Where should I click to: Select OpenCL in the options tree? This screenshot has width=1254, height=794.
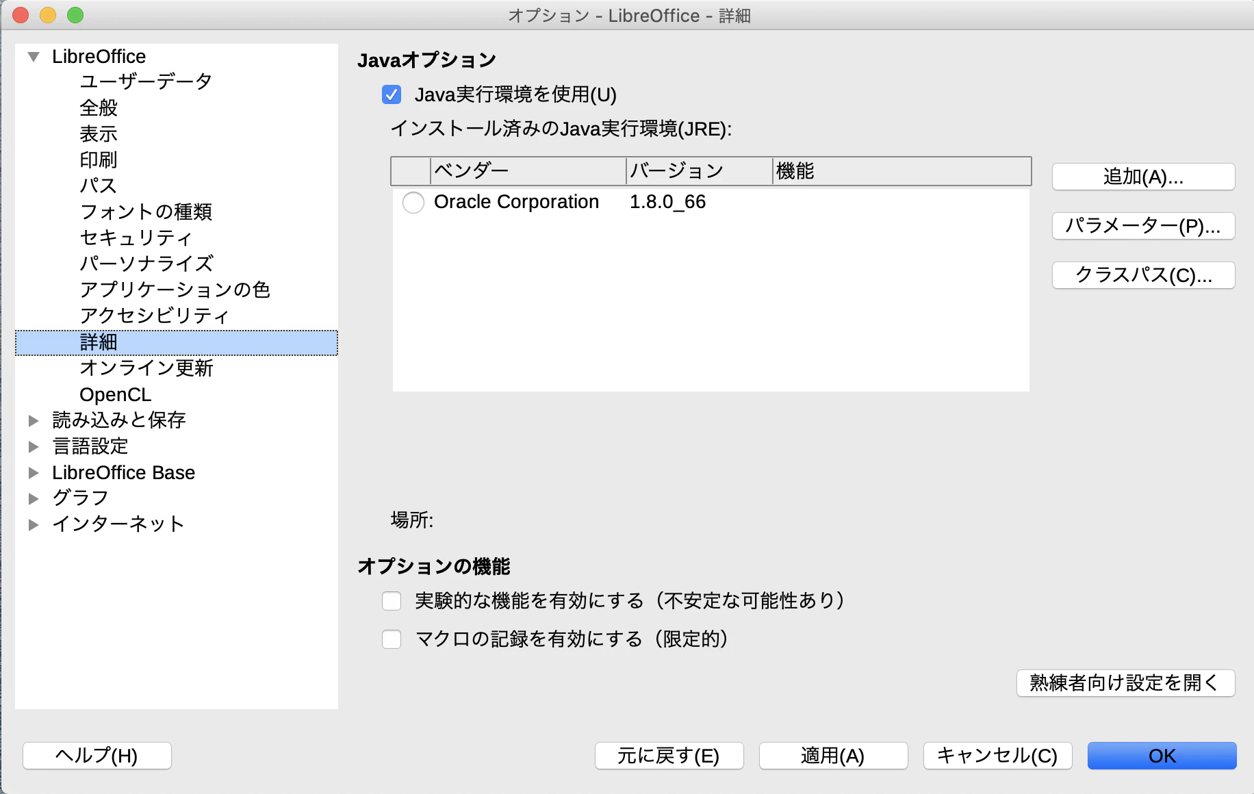[115, 395]
